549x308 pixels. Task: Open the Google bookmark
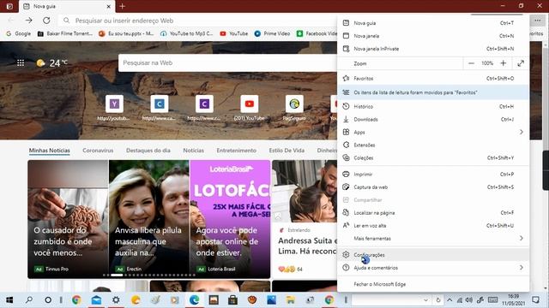point(19,33)
